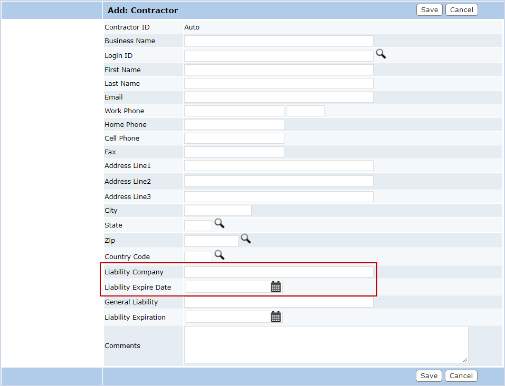This screenshot has height=386, width=505.
Task: Click the bottom Save button
Action: pos(428,375)
